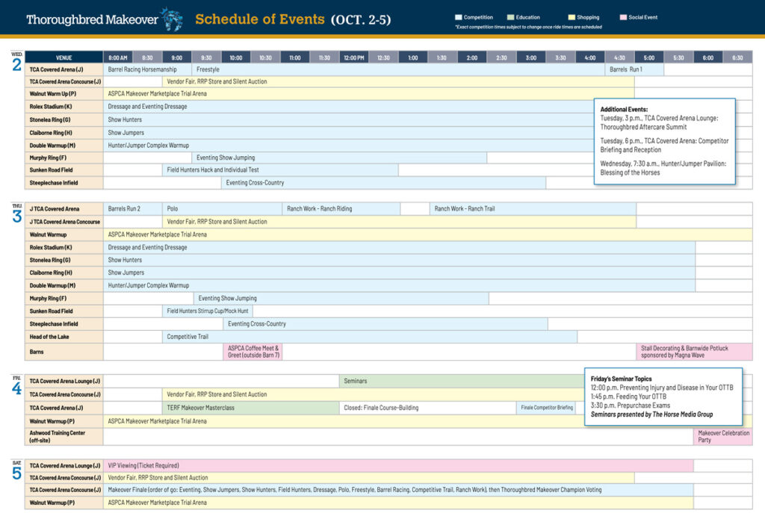Click the '(OCT. 2-5)' date range
765x513 pixels.
pyautogui.click(x=361, y=19)
